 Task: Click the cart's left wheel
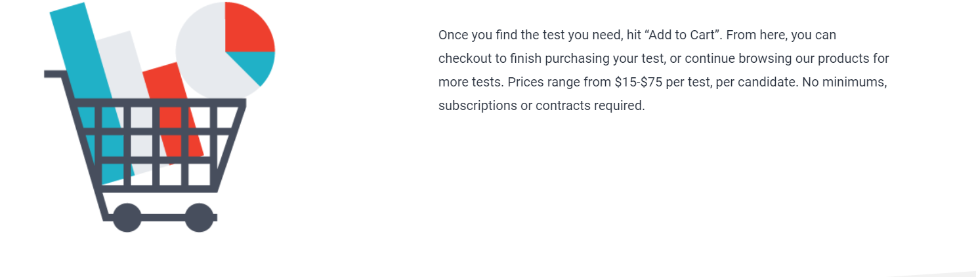tap(127, 217)
